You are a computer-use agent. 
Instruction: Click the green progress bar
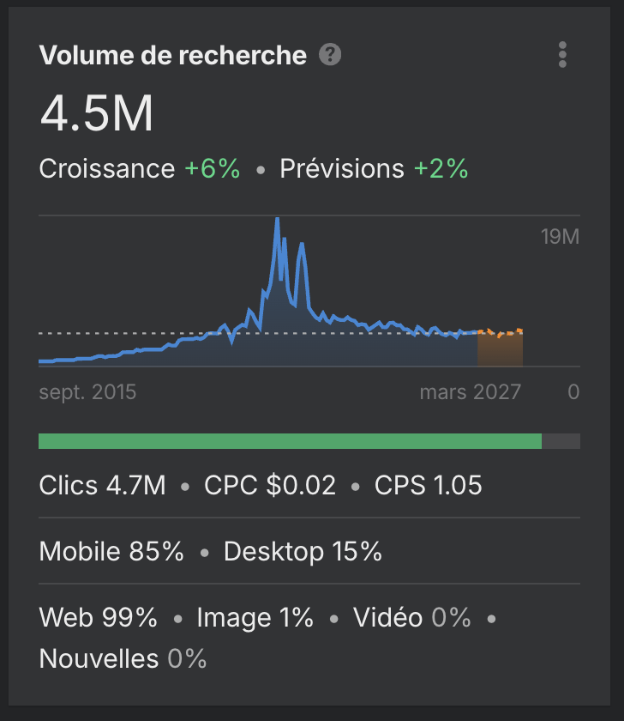[290, 440]
